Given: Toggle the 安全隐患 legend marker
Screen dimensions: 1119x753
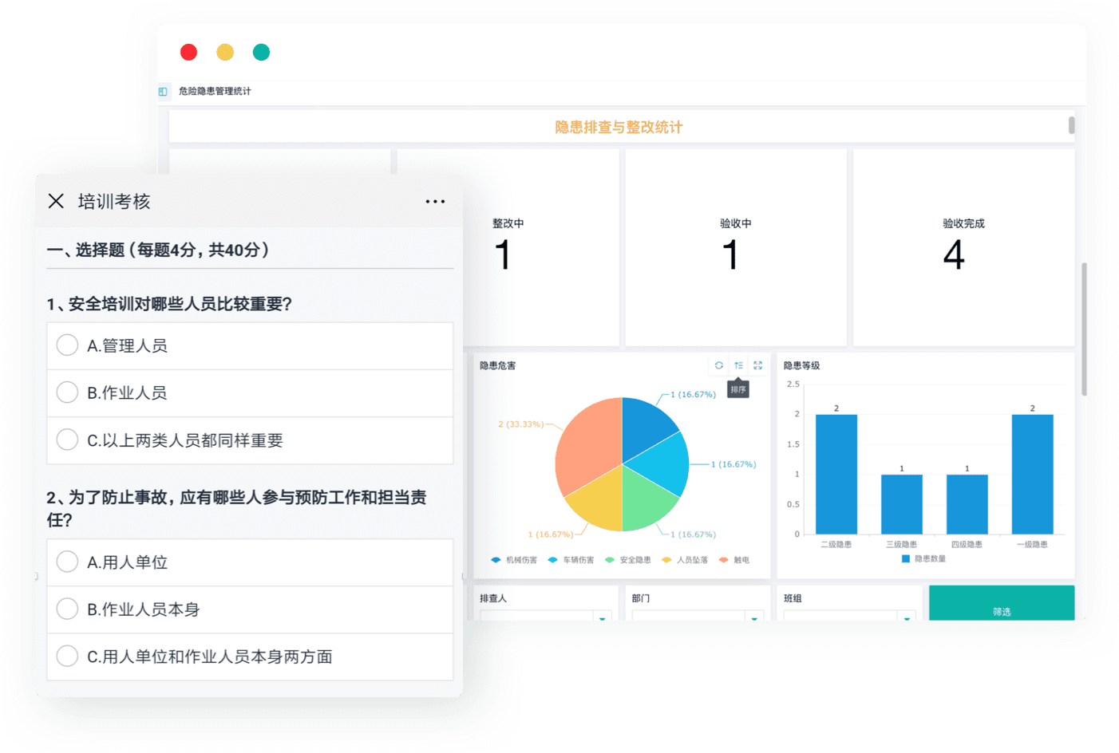Looking at the screenshot, I should tap(610, 560).
